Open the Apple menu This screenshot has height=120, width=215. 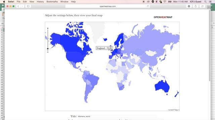(4, 2)
